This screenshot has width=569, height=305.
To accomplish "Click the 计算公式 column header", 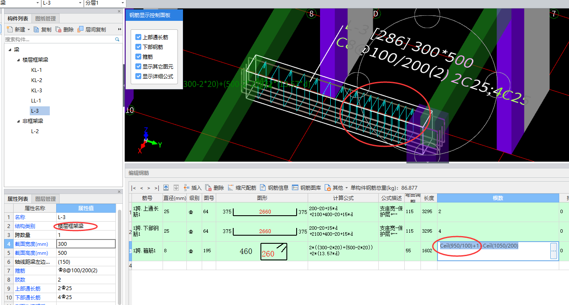I will coord(343,198).
